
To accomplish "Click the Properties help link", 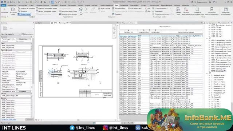I will tap(8, 119).
